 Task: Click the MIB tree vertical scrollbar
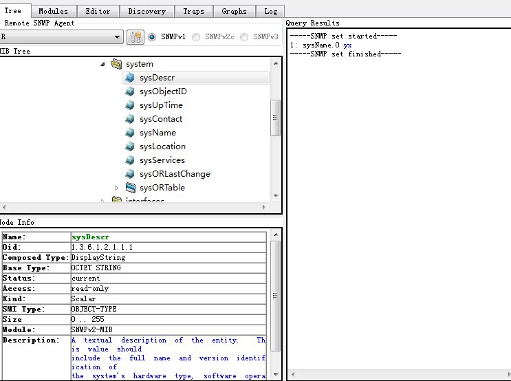[x=276, y=119]
